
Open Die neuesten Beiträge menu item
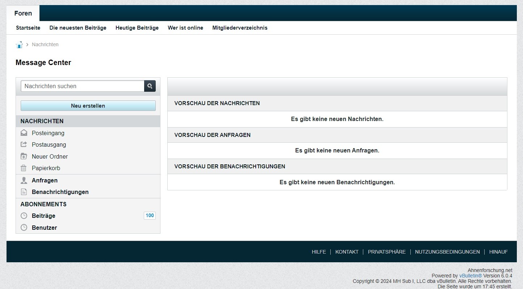[78, 28]
